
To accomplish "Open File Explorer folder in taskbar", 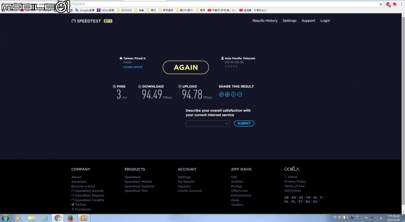I will [31, 218].
